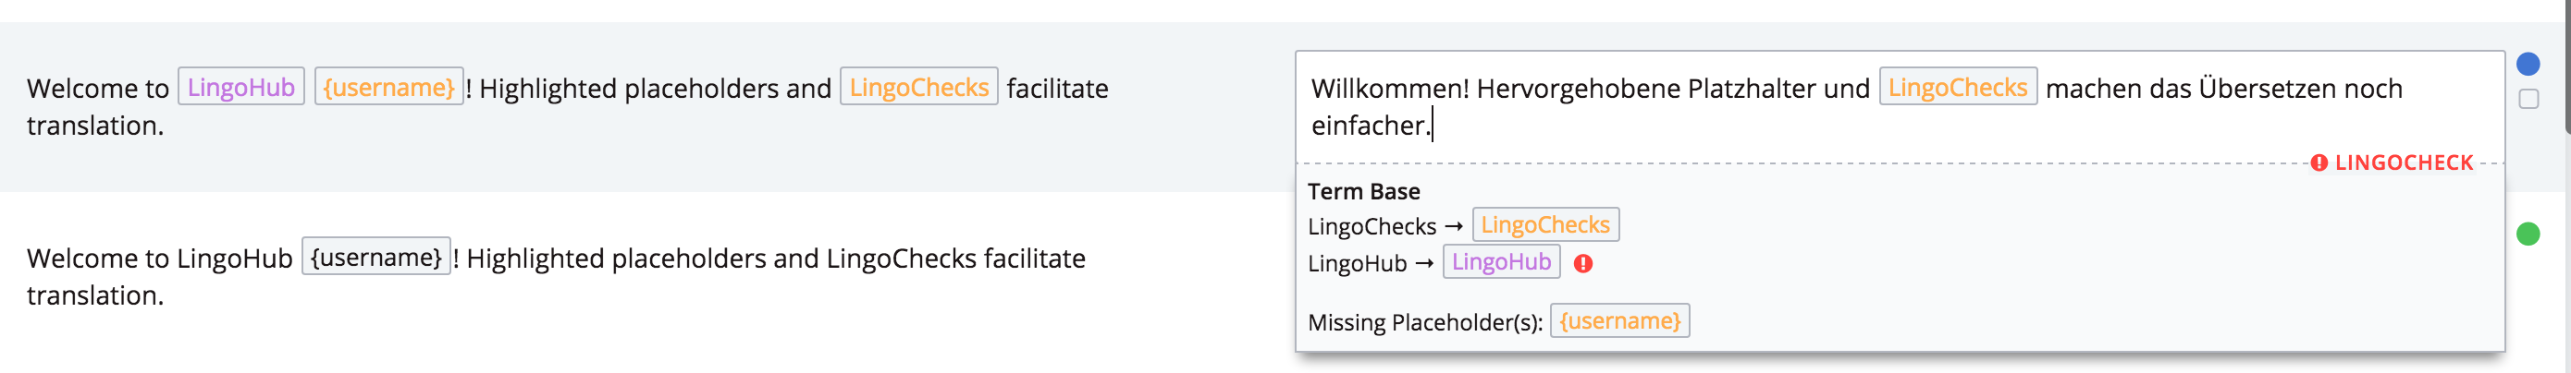Screen dimensions: 2571x373
Task: Insert the missing {username} placeholder
Action: point(1620,321)
